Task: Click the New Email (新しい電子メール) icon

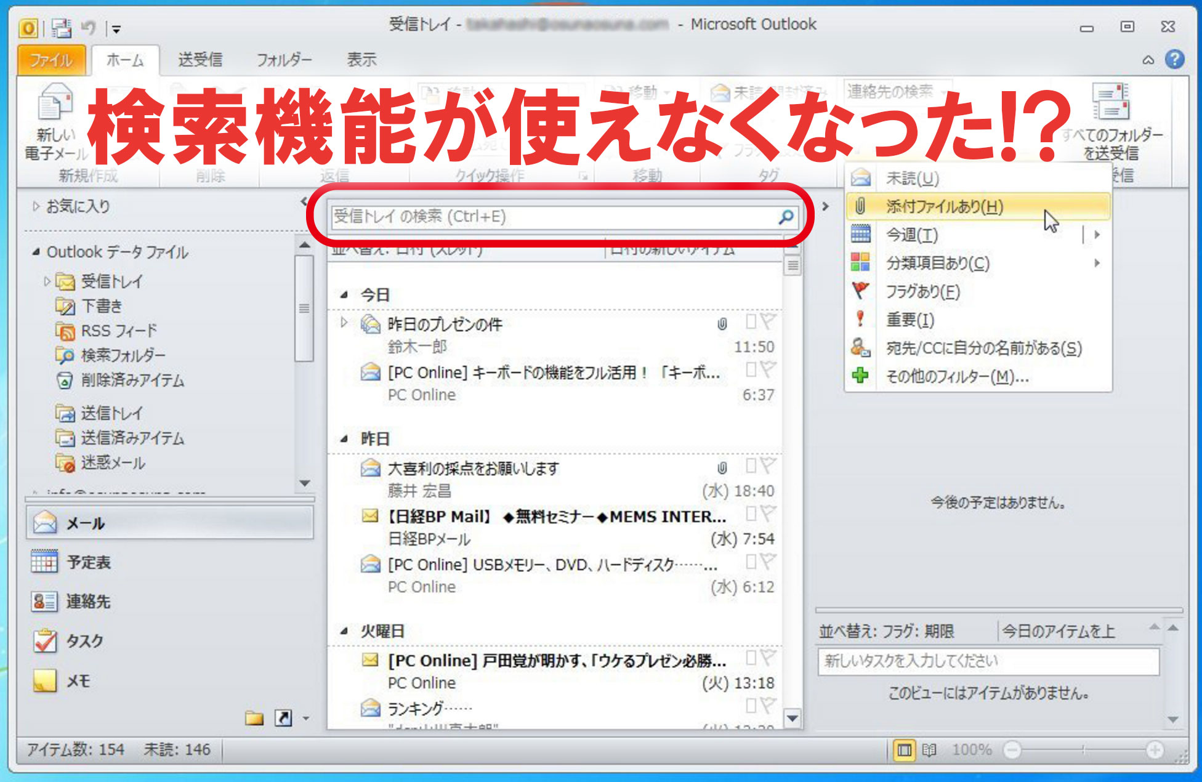Action: pyautogui.click(x=54, y=103)
